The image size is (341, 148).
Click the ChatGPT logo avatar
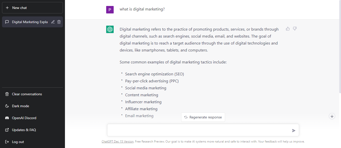tap(110, 29)
